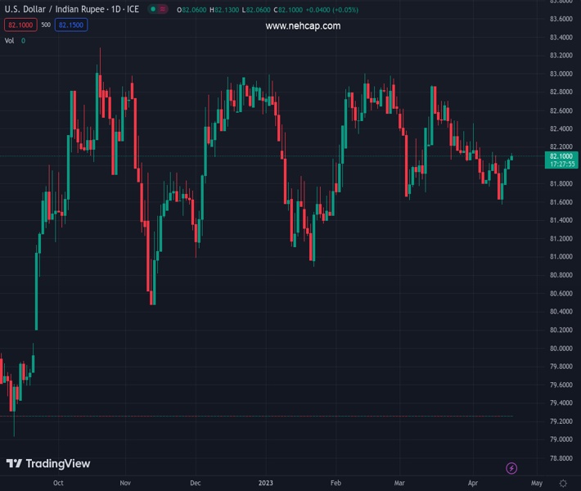Click the purple lightning bolt event icon
This screenshot has height=491, width=581.
(x=511, y=468)
